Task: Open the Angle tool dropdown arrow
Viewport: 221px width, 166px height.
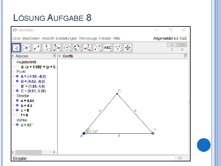Action: [91, 51]
